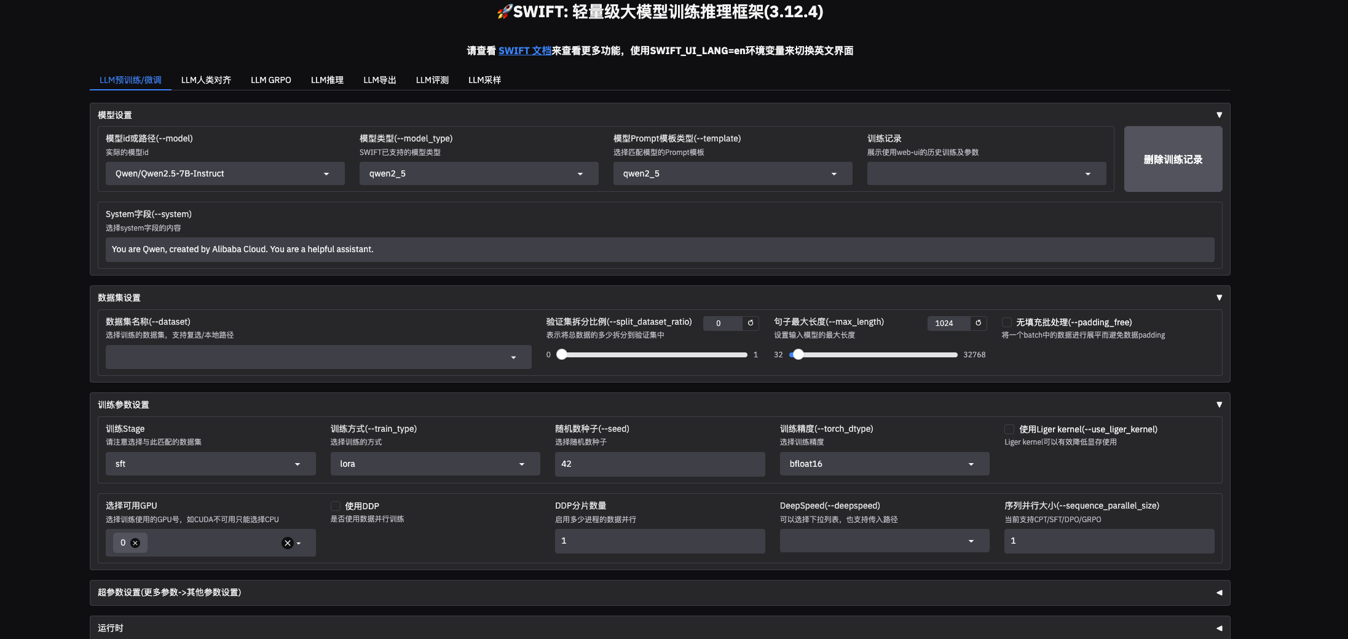
Task: Switch to the LLM导出 tab
Action: 380,80
